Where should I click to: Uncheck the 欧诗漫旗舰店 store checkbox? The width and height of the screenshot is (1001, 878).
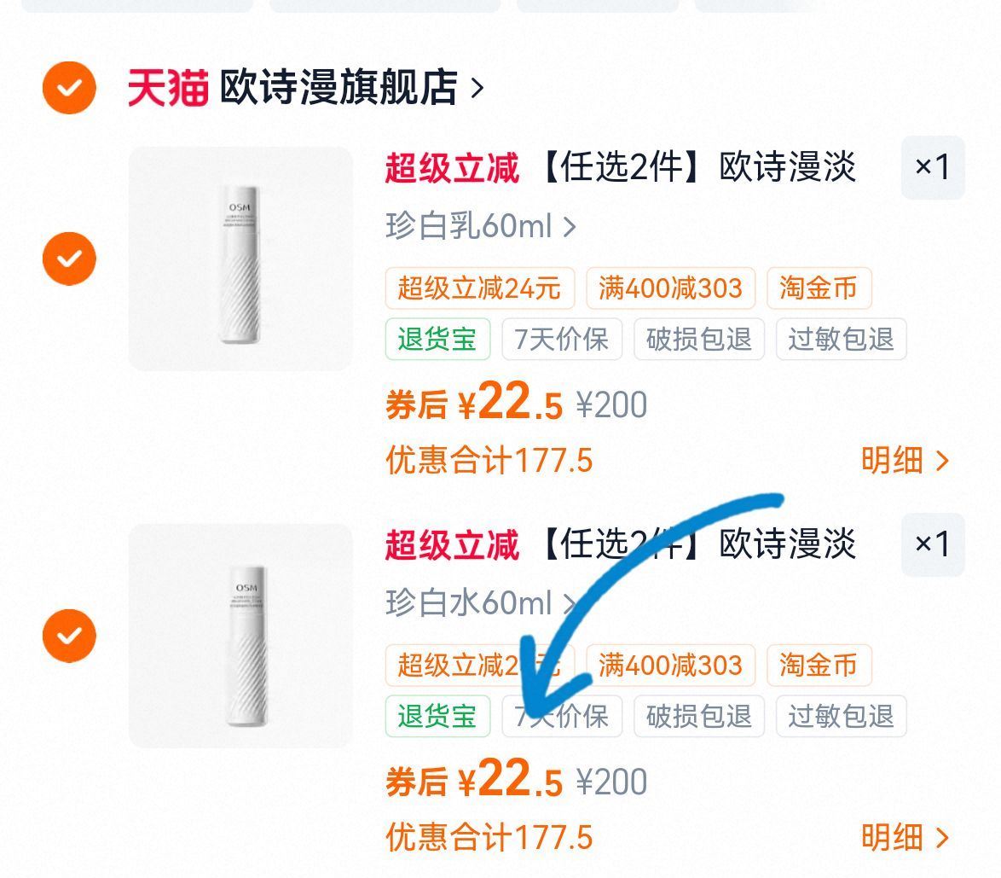click(x=69, y=87)
